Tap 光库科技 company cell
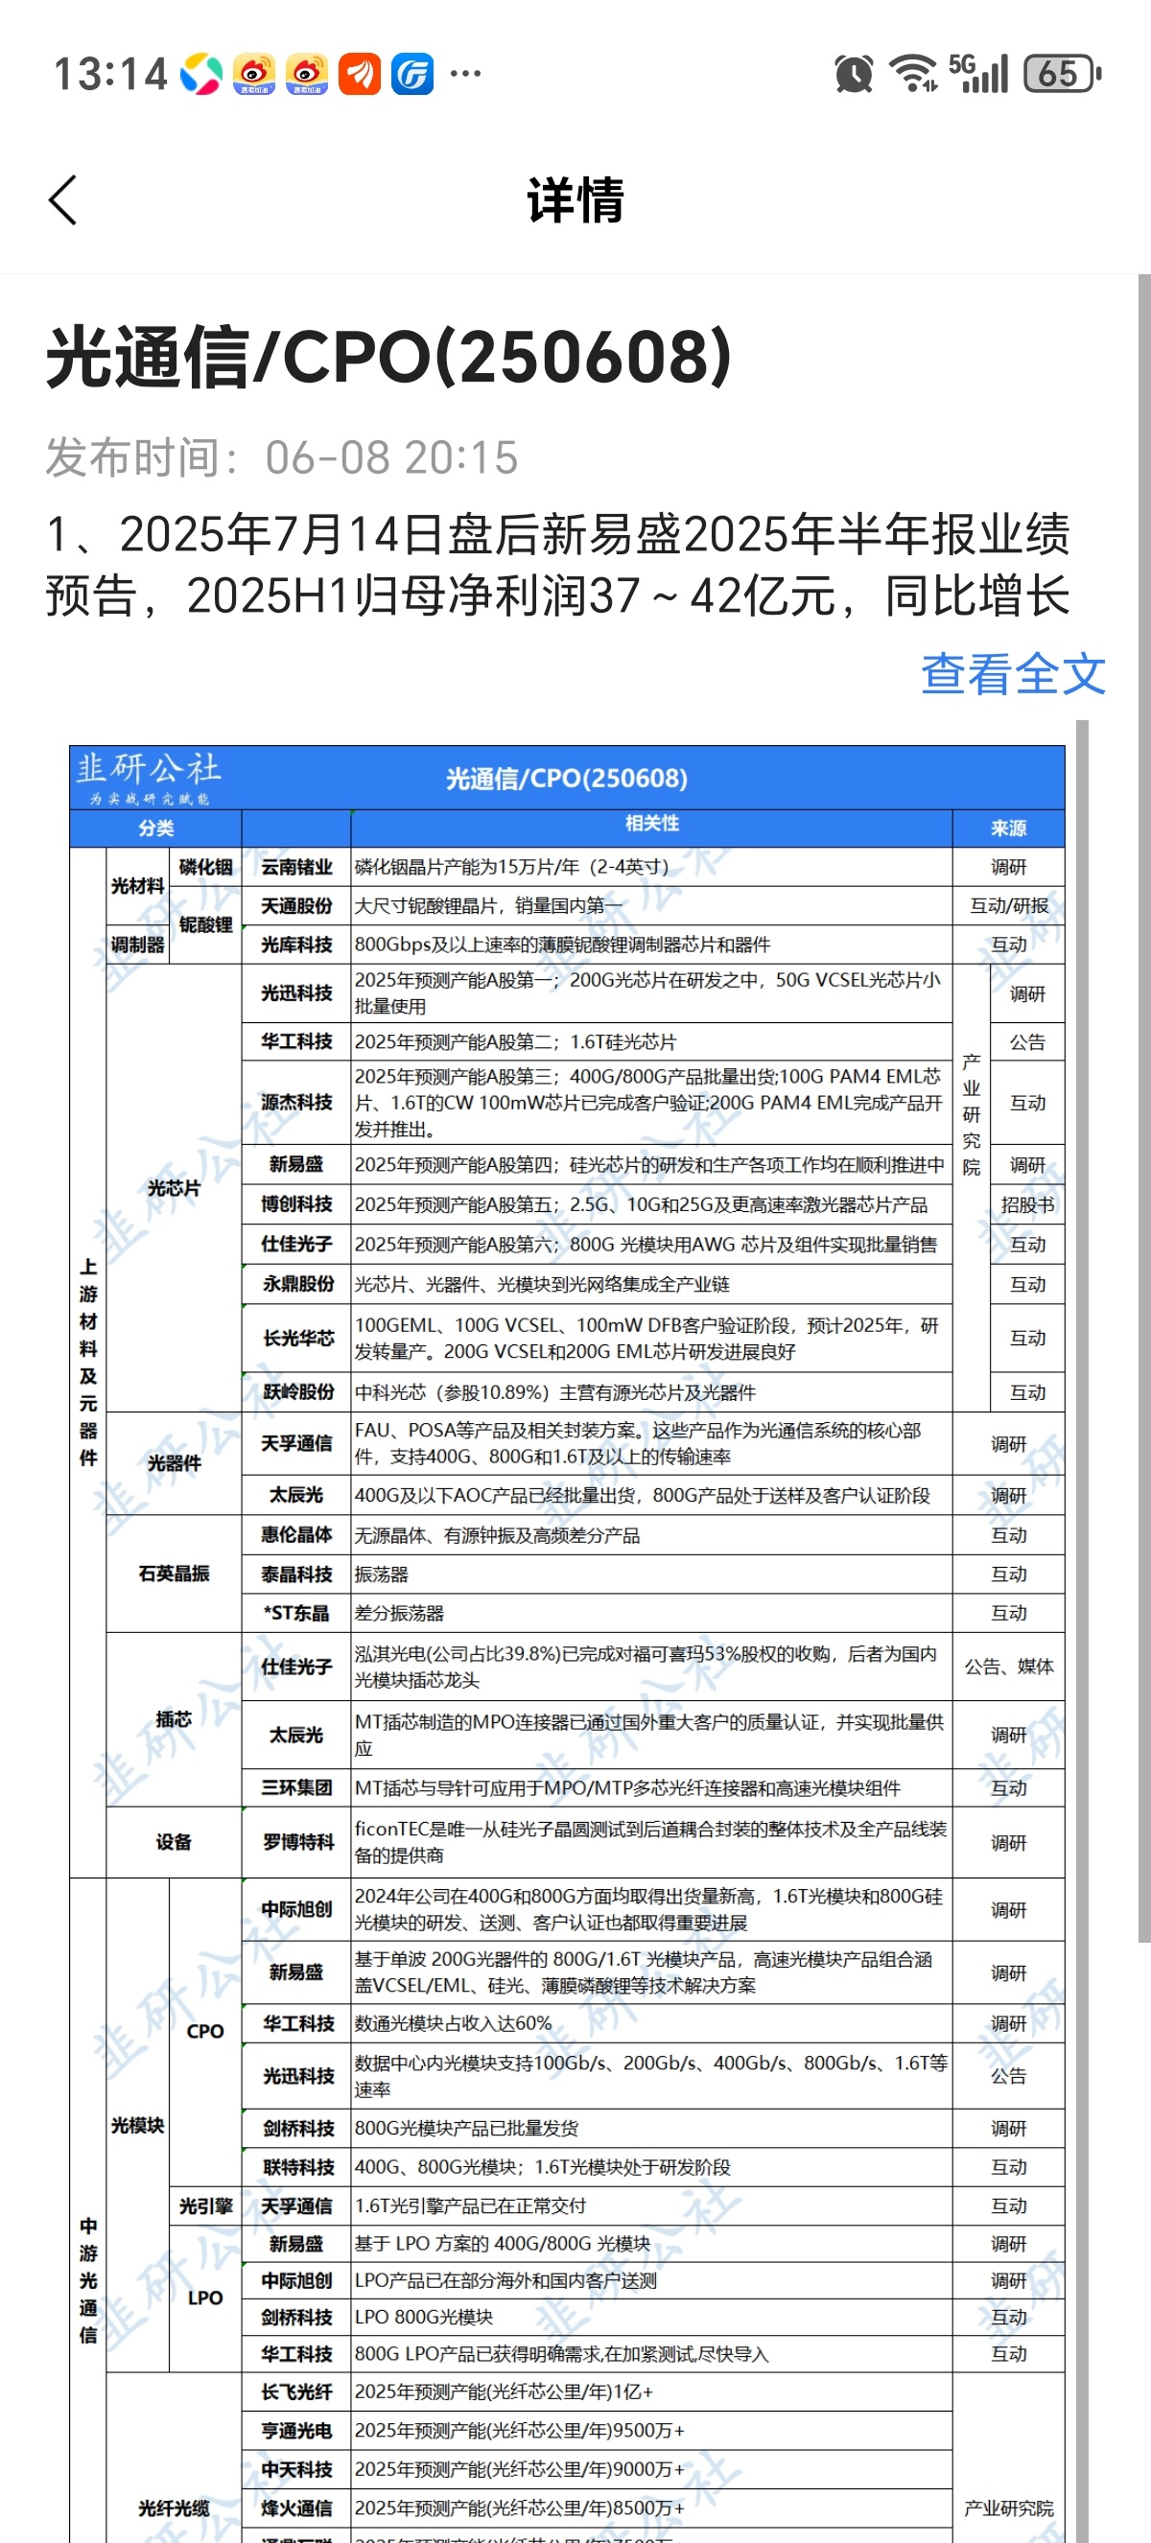Image resolution: width=1151 pixels, height=2543 pixels. [296, 945]
